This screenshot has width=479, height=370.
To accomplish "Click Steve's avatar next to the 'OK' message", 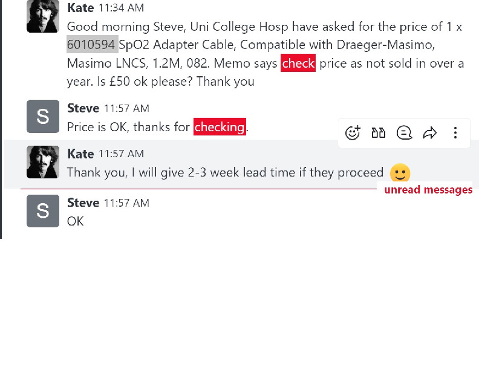I will click(42, 210).
